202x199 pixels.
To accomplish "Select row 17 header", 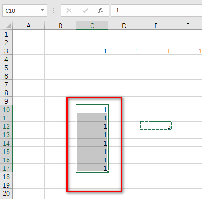I will click(6, 168).
